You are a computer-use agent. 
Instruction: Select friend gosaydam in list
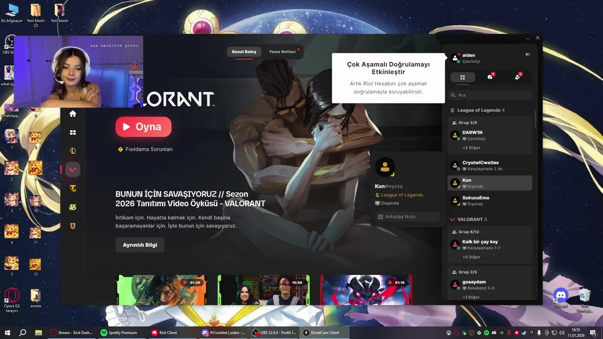point(490,285)
